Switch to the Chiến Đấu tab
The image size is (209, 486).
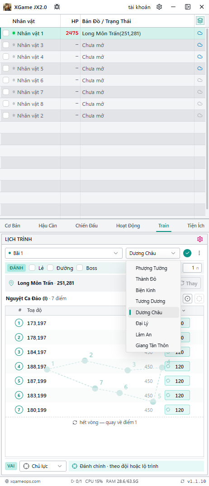[x=86, y=226]
